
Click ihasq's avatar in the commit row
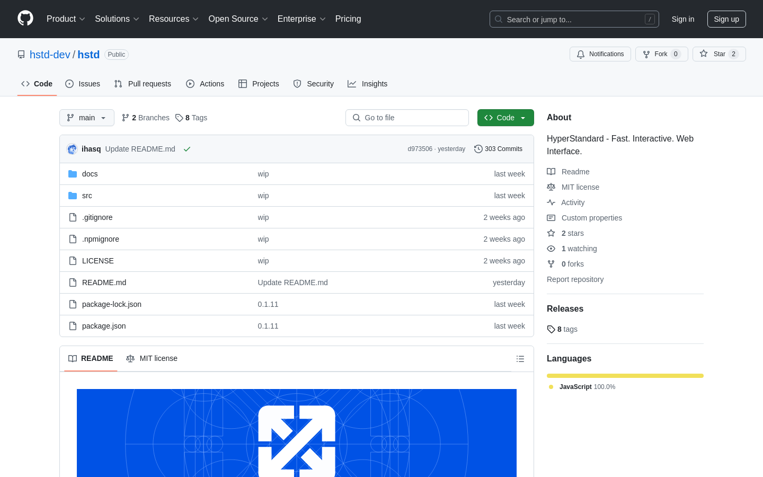[x=72, y=149]
